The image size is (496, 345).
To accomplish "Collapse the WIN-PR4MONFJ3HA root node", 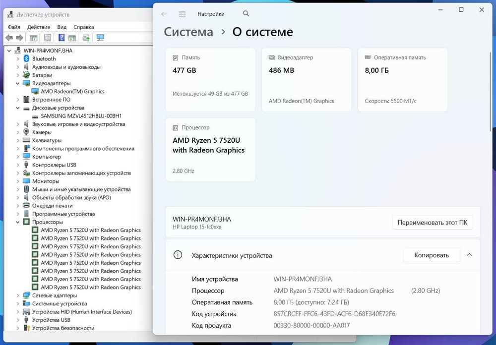I will (9, 51).
